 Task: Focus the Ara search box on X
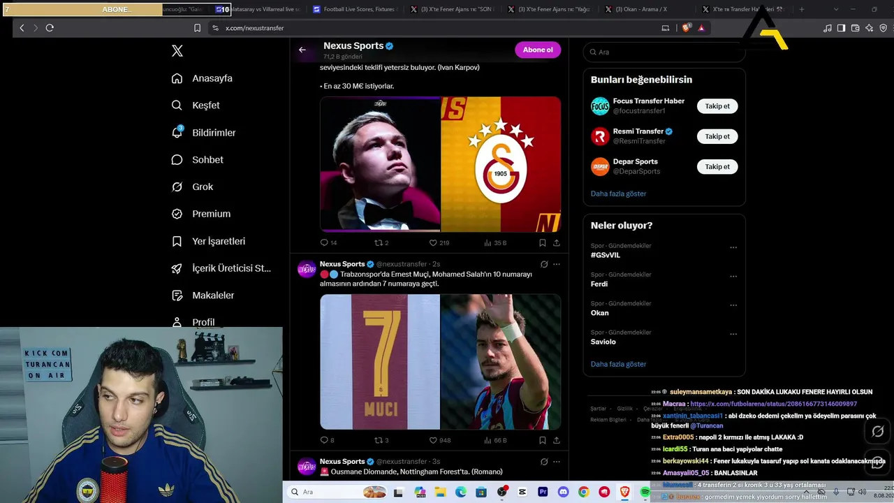coord(664,52)
